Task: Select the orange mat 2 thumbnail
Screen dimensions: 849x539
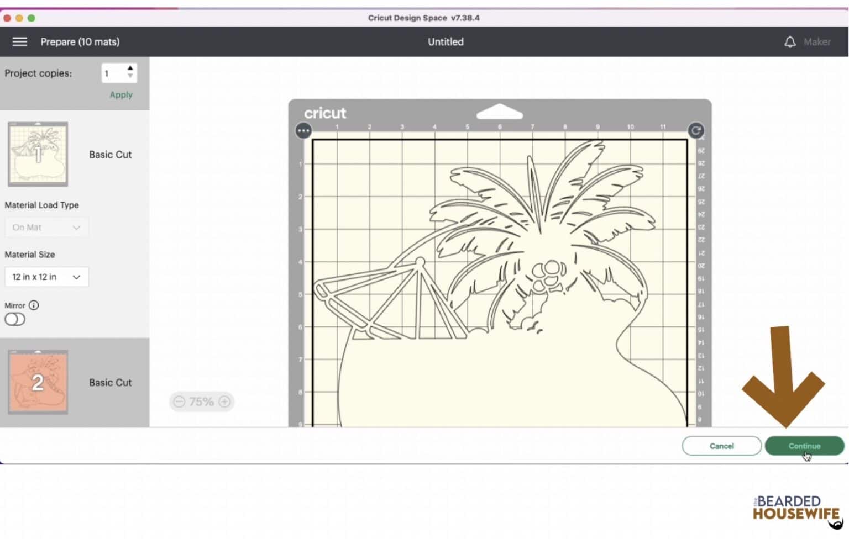Action: point(38,382)
